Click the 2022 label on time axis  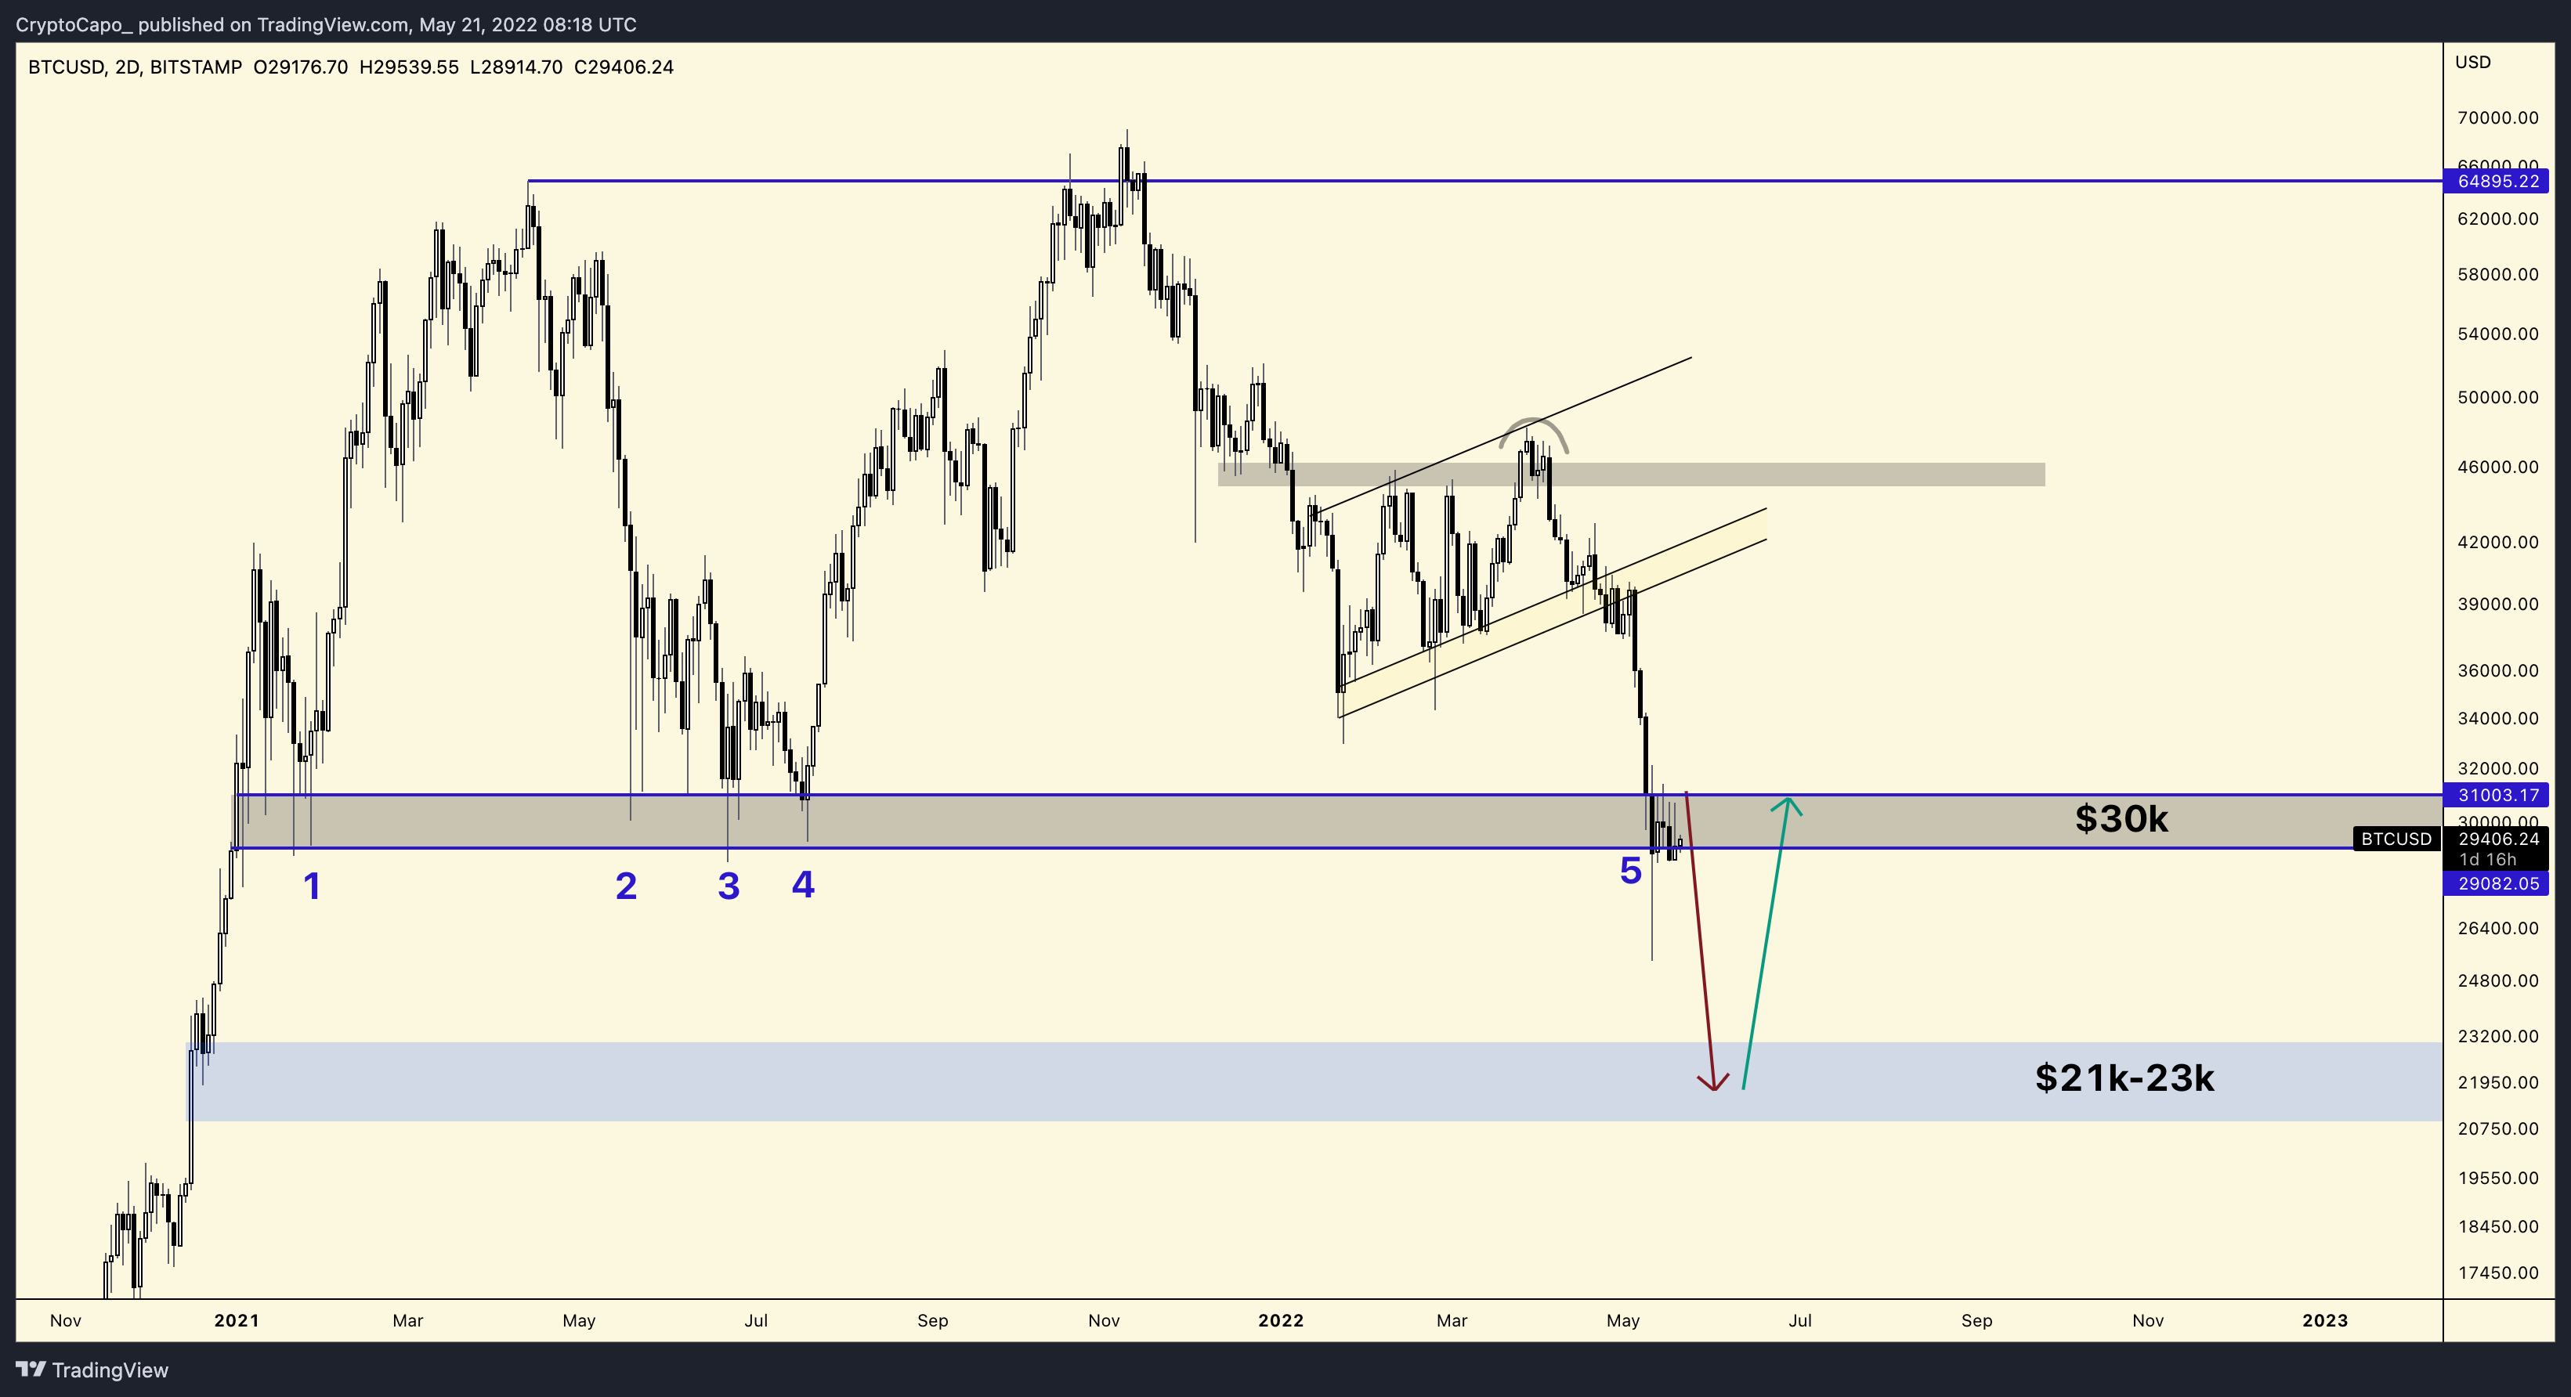click(1281, 1320)
